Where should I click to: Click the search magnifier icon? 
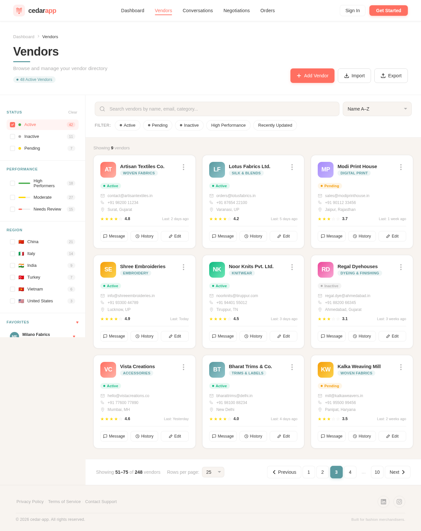102,109
